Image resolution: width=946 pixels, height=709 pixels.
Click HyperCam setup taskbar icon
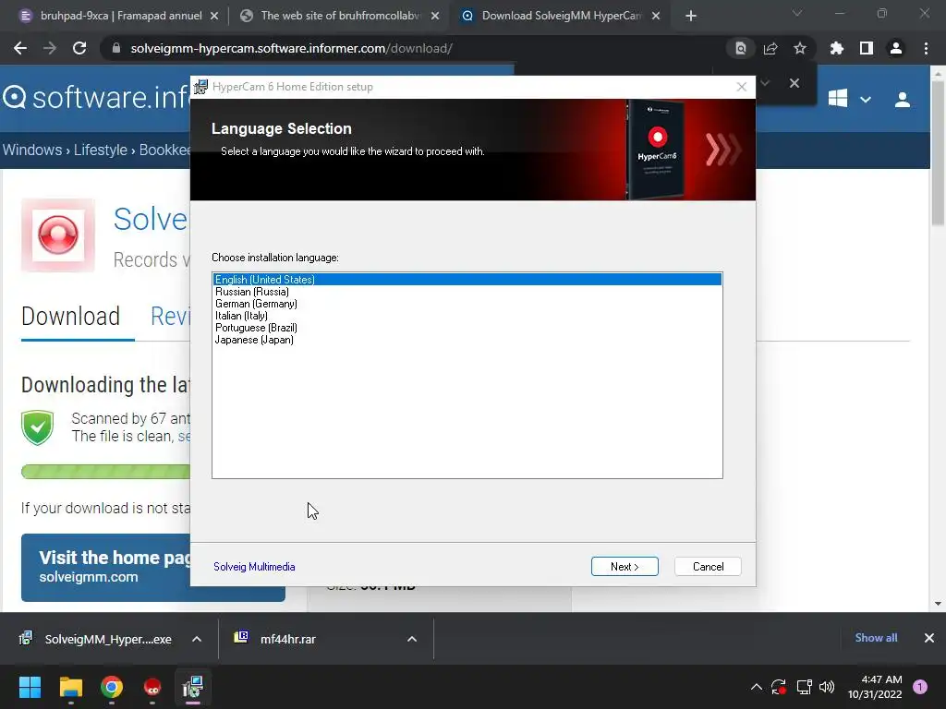[x=193, y=687]
